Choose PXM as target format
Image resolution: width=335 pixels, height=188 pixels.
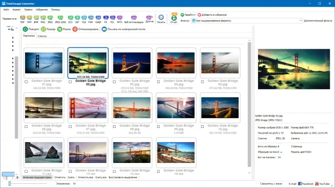point(91,19)
